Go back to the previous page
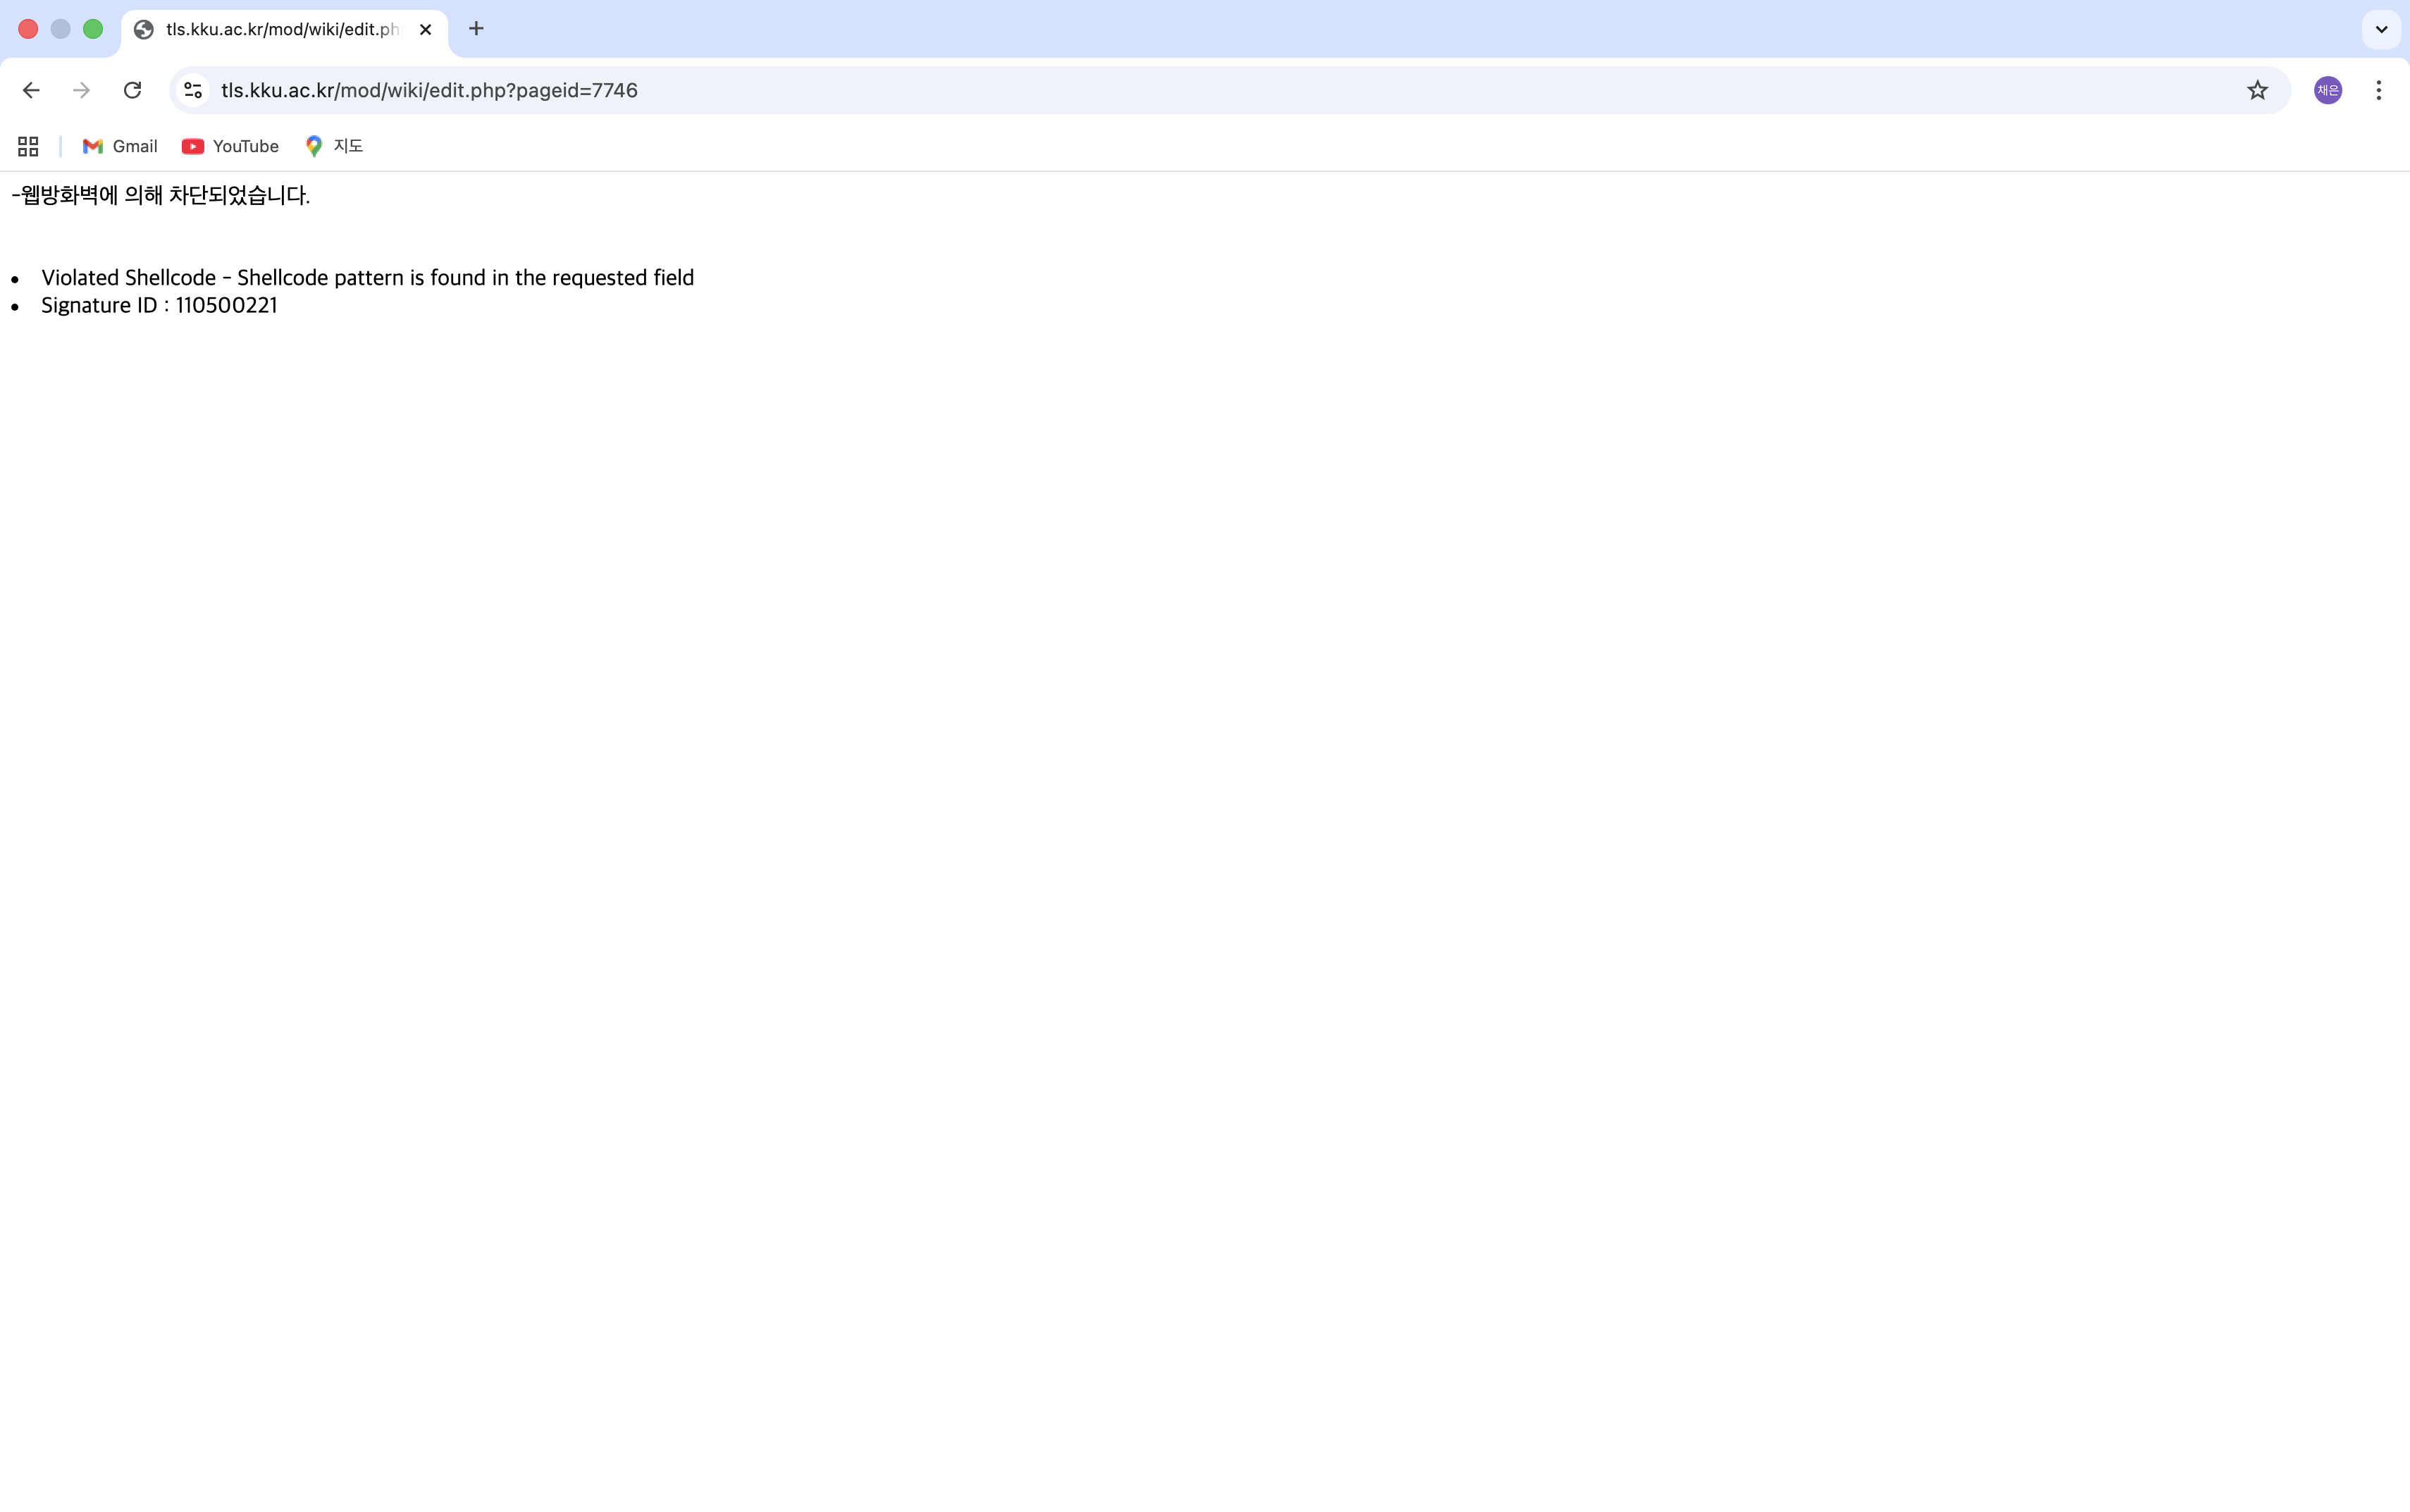 click(31, 90)
